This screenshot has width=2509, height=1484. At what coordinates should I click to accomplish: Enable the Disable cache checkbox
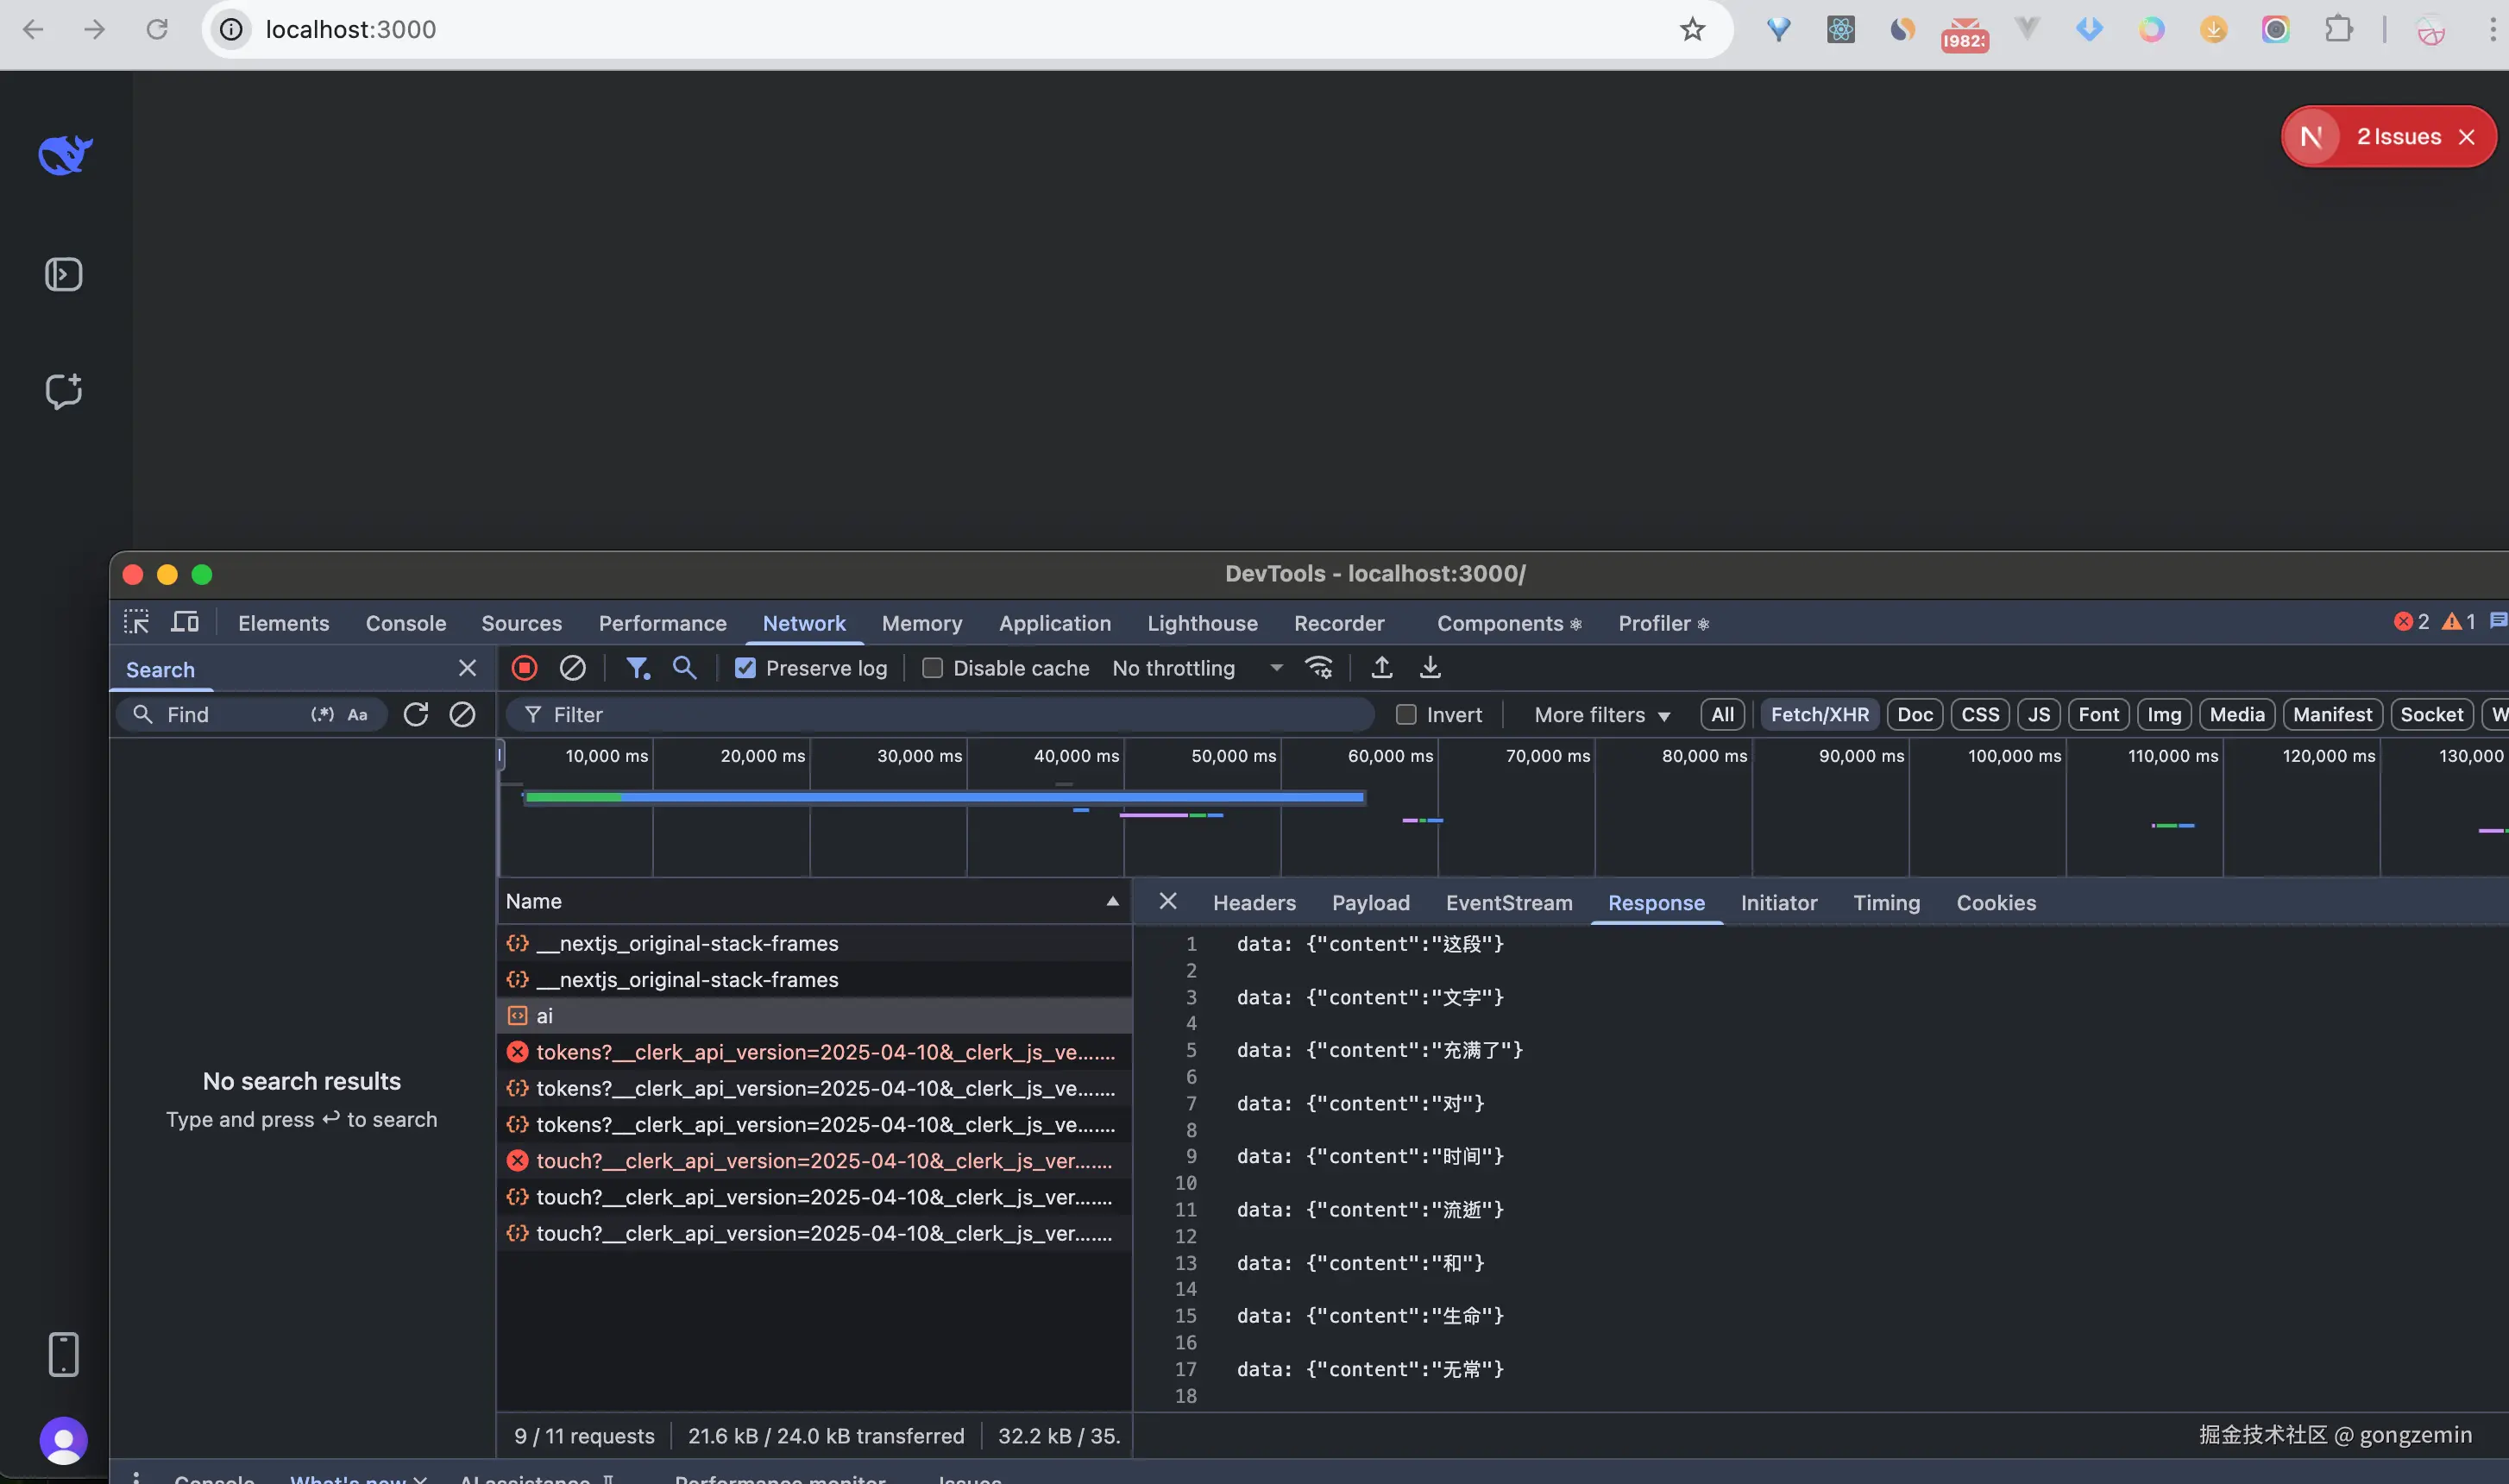click(932, 668)
